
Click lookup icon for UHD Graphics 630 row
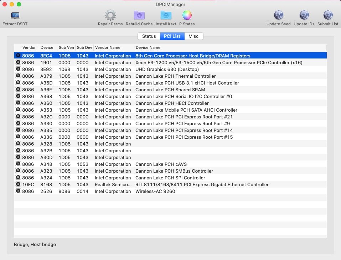pyautogui.click(x=18, y=69)
